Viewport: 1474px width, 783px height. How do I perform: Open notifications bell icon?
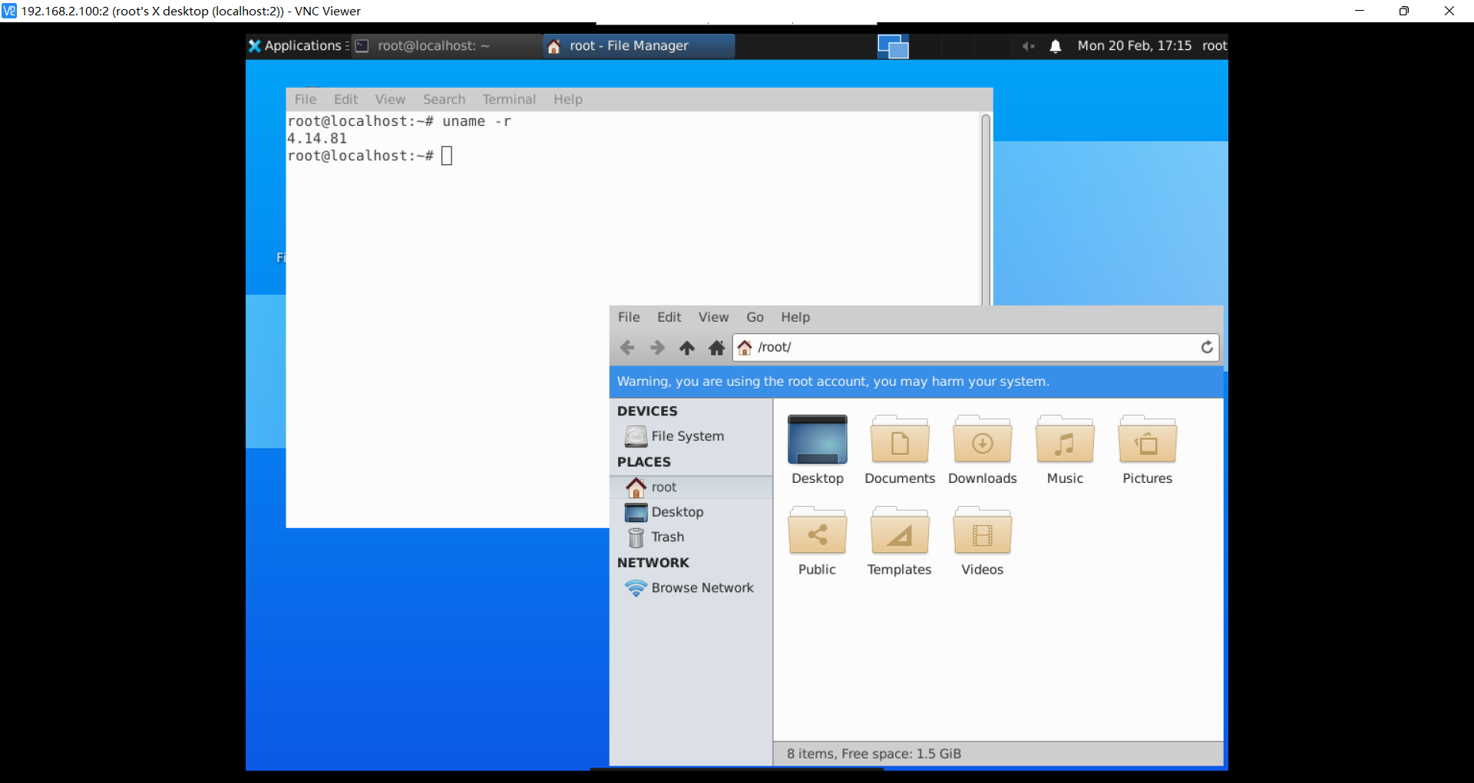click(x=1056, y=46)
